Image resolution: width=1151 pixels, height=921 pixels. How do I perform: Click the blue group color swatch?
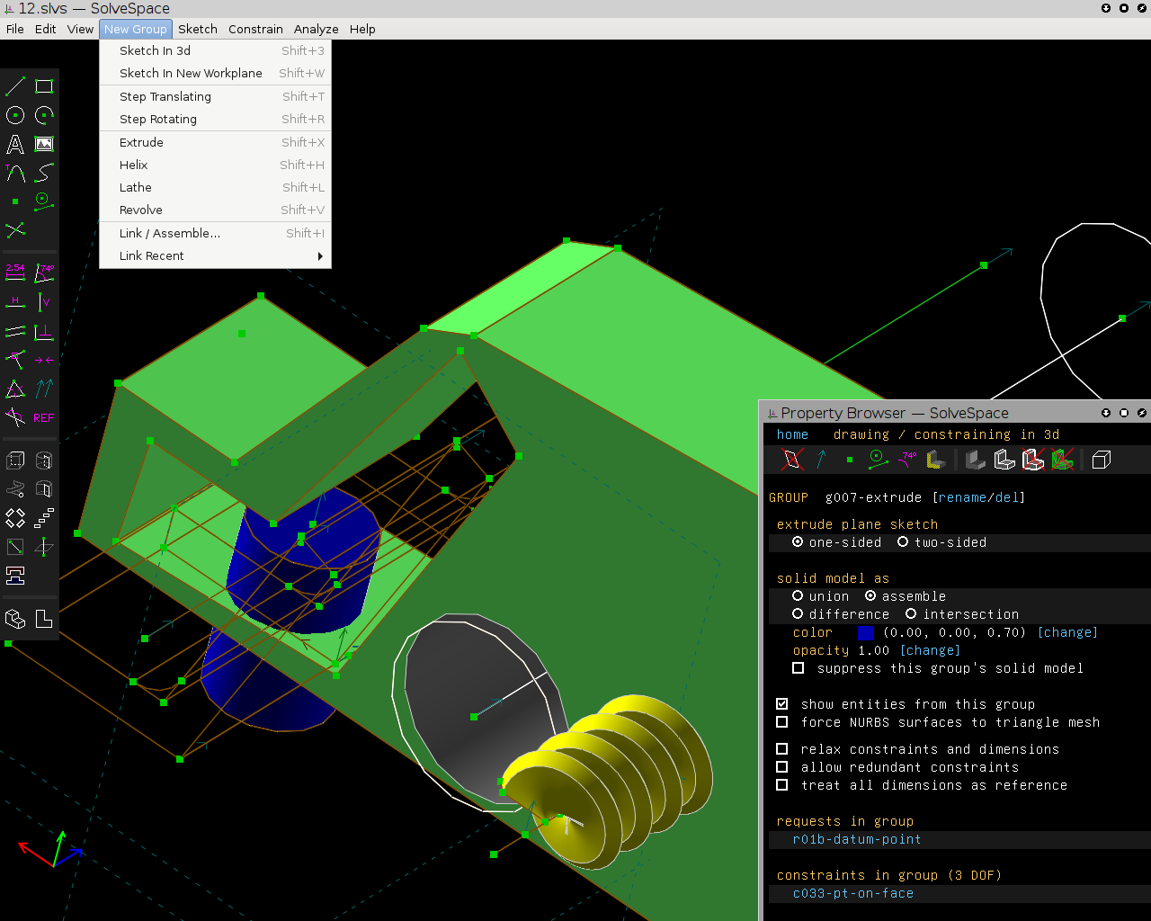pyautogui.click(x=865, y=632)
